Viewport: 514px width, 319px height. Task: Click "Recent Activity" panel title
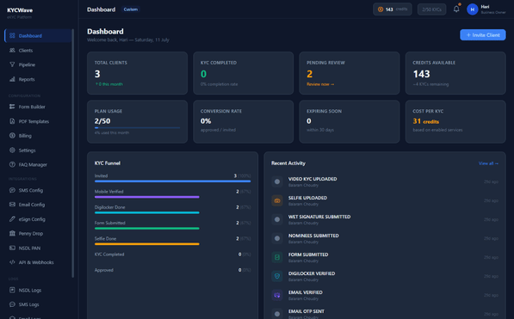pyautogui.click(x=288, y=163)
